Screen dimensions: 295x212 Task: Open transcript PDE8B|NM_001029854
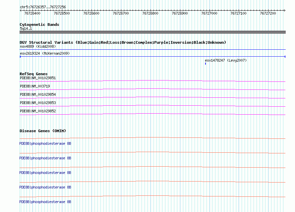tap(38, 94)
